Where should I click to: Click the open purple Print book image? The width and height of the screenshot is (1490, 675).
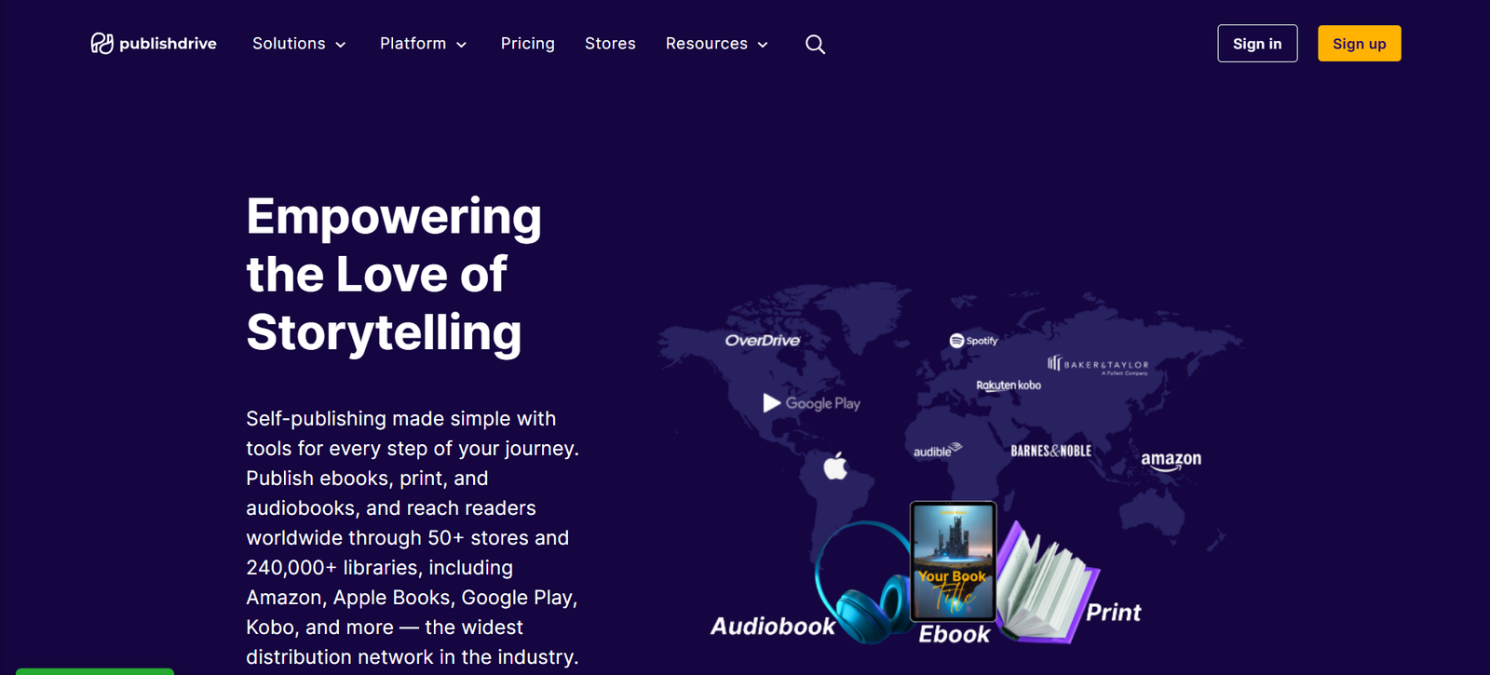[x=1047, y=584]
